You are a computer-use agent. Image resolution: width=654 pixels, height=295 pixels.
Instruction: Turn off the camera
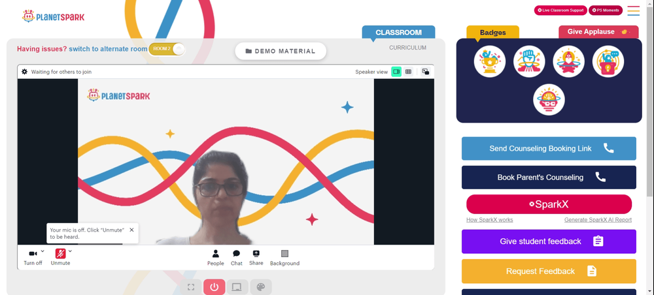(33, 258)
